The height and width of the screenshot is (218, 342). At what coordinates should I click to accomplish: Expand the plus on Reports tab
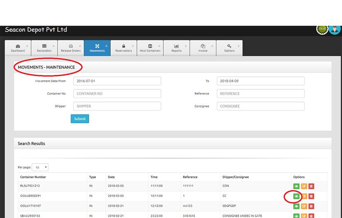pos(186,46)
